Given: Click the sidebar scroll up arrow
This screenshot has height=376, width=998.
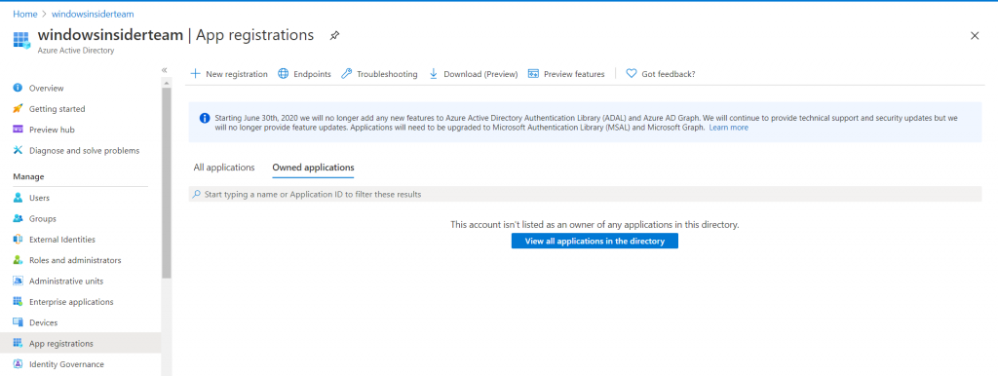Looking at the screenshot, I should point(166,84).
